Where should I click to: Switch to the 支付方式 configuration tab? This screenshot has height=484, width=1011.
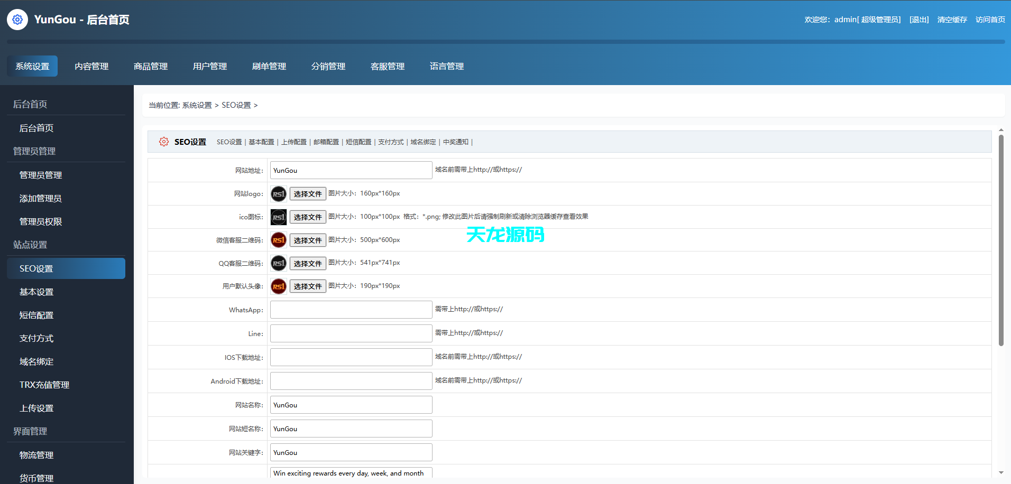(391, 142)
